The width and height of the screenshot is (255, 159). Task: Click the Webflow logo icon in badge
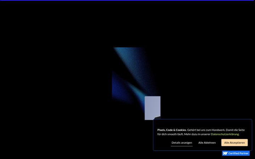click(225, 153)
